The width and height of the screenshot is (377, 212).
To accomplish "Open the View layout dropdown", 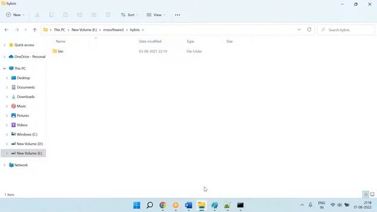I will (x=156, y=15).
